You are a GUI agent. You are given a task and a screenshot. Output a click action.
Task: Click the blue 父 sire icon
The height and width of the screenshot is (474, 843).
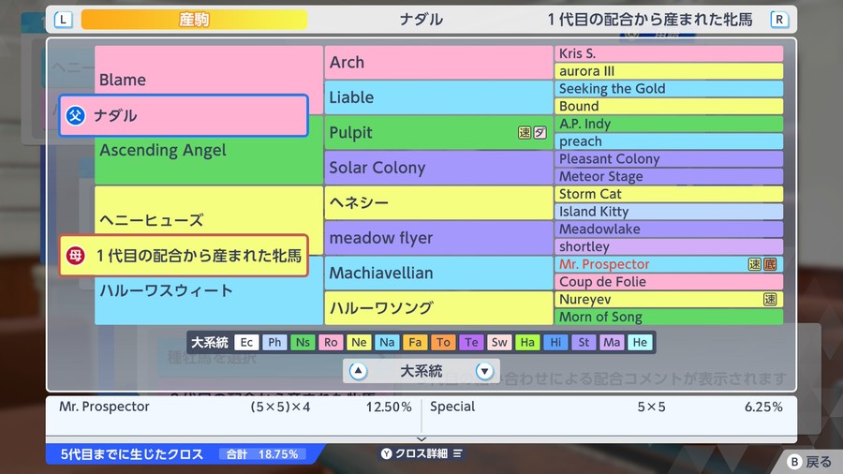(x=75, y=115)
